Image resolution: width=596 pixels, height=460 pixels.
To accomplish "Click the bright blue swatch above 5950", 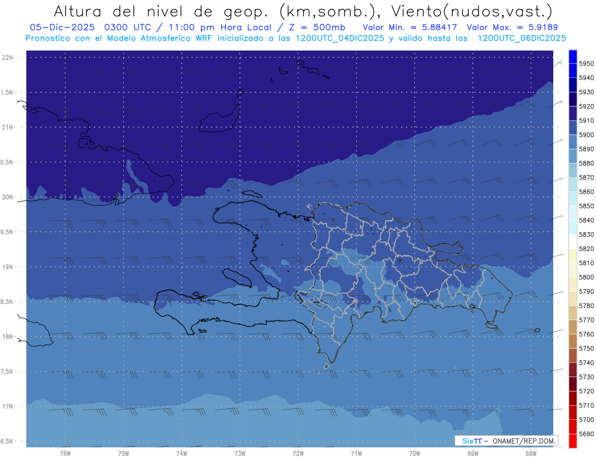I will 573,57.
